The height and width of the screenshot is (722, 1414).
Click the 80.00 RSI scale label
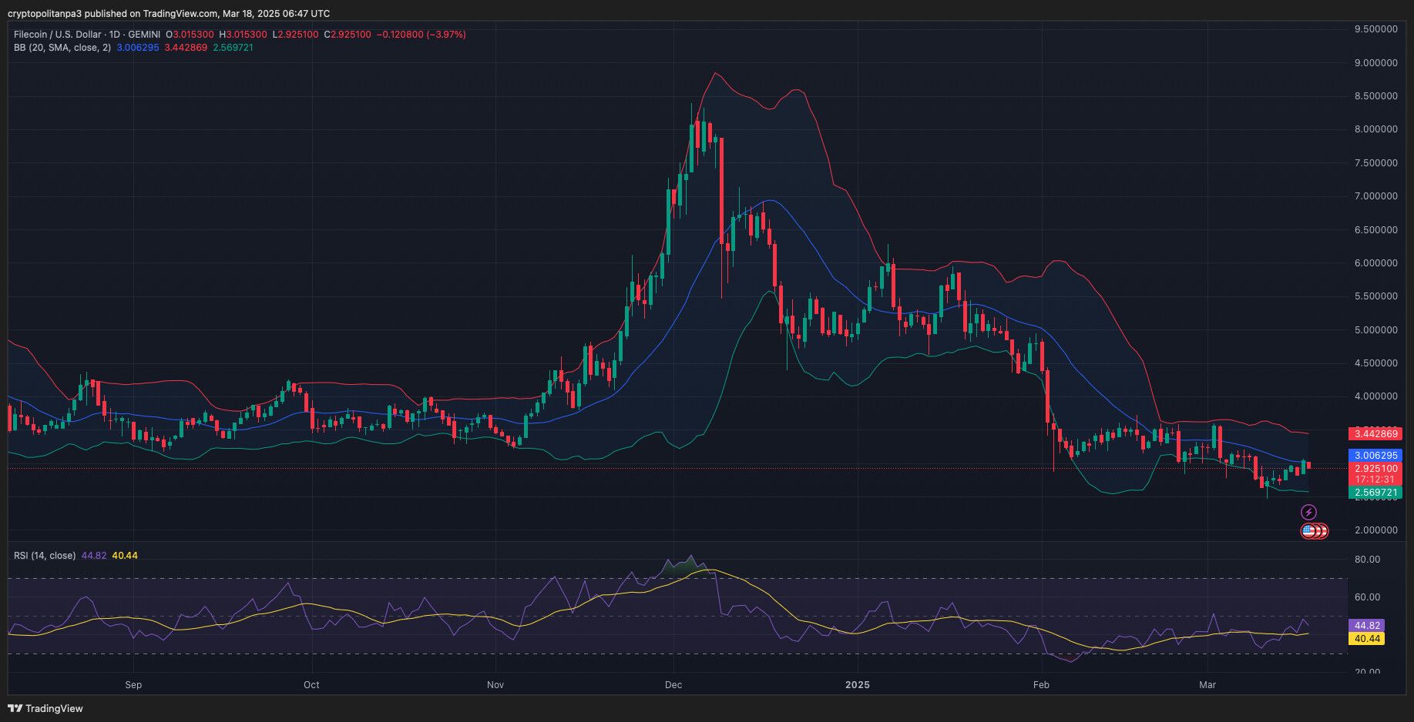coord(1367,560)
